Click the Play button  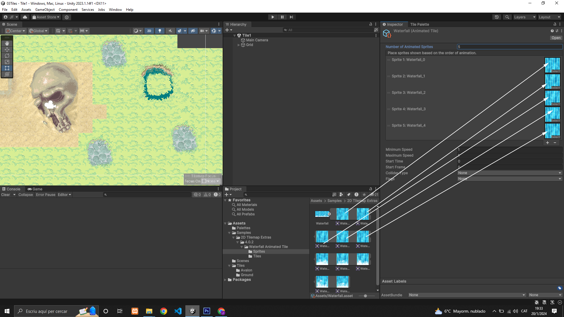(273, 17)
